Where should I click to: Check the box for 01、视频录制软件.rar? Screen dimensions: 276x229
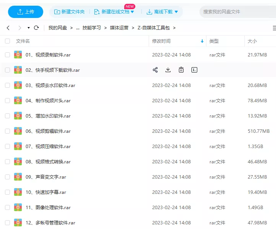pos(7,55)
